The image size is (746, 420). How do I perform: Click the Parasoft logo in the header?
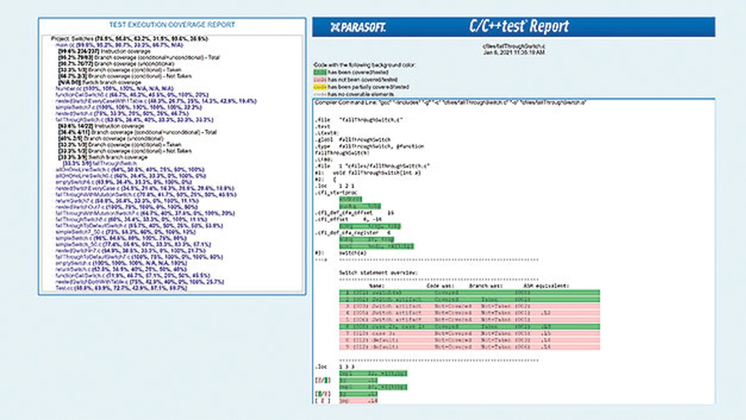click(x=358, y=27)
